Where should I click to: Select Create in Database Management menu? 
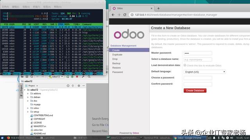pyautogui.click(x=129, y=50)
